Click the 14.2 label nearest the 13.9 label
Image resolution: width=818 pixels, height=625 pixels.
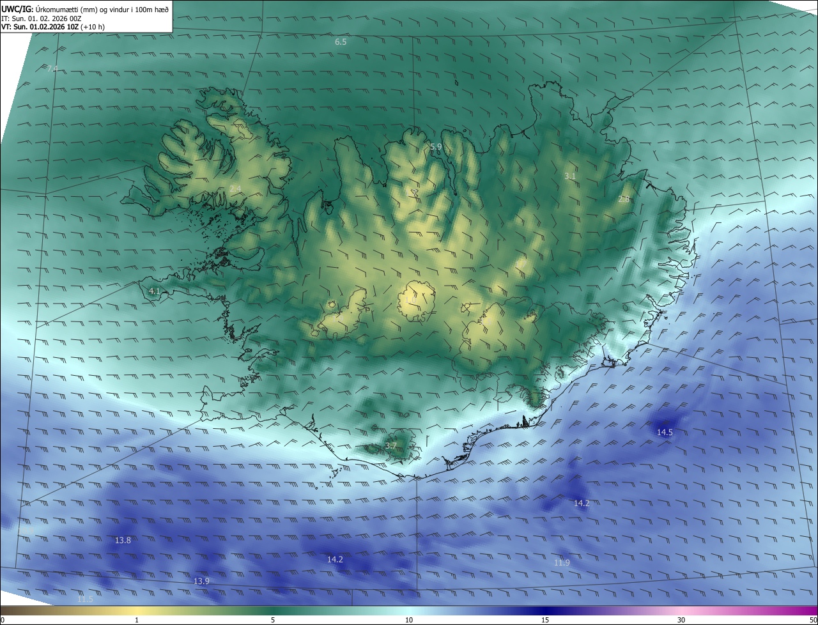click(x=335, y=560)
